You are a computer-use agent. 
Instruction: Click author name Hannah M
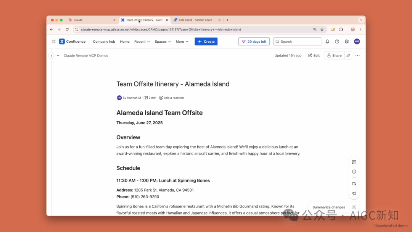[x=134, y=98]
